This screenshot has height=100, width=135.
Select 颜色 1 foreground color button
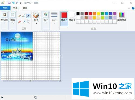click(x=64, y=19)
